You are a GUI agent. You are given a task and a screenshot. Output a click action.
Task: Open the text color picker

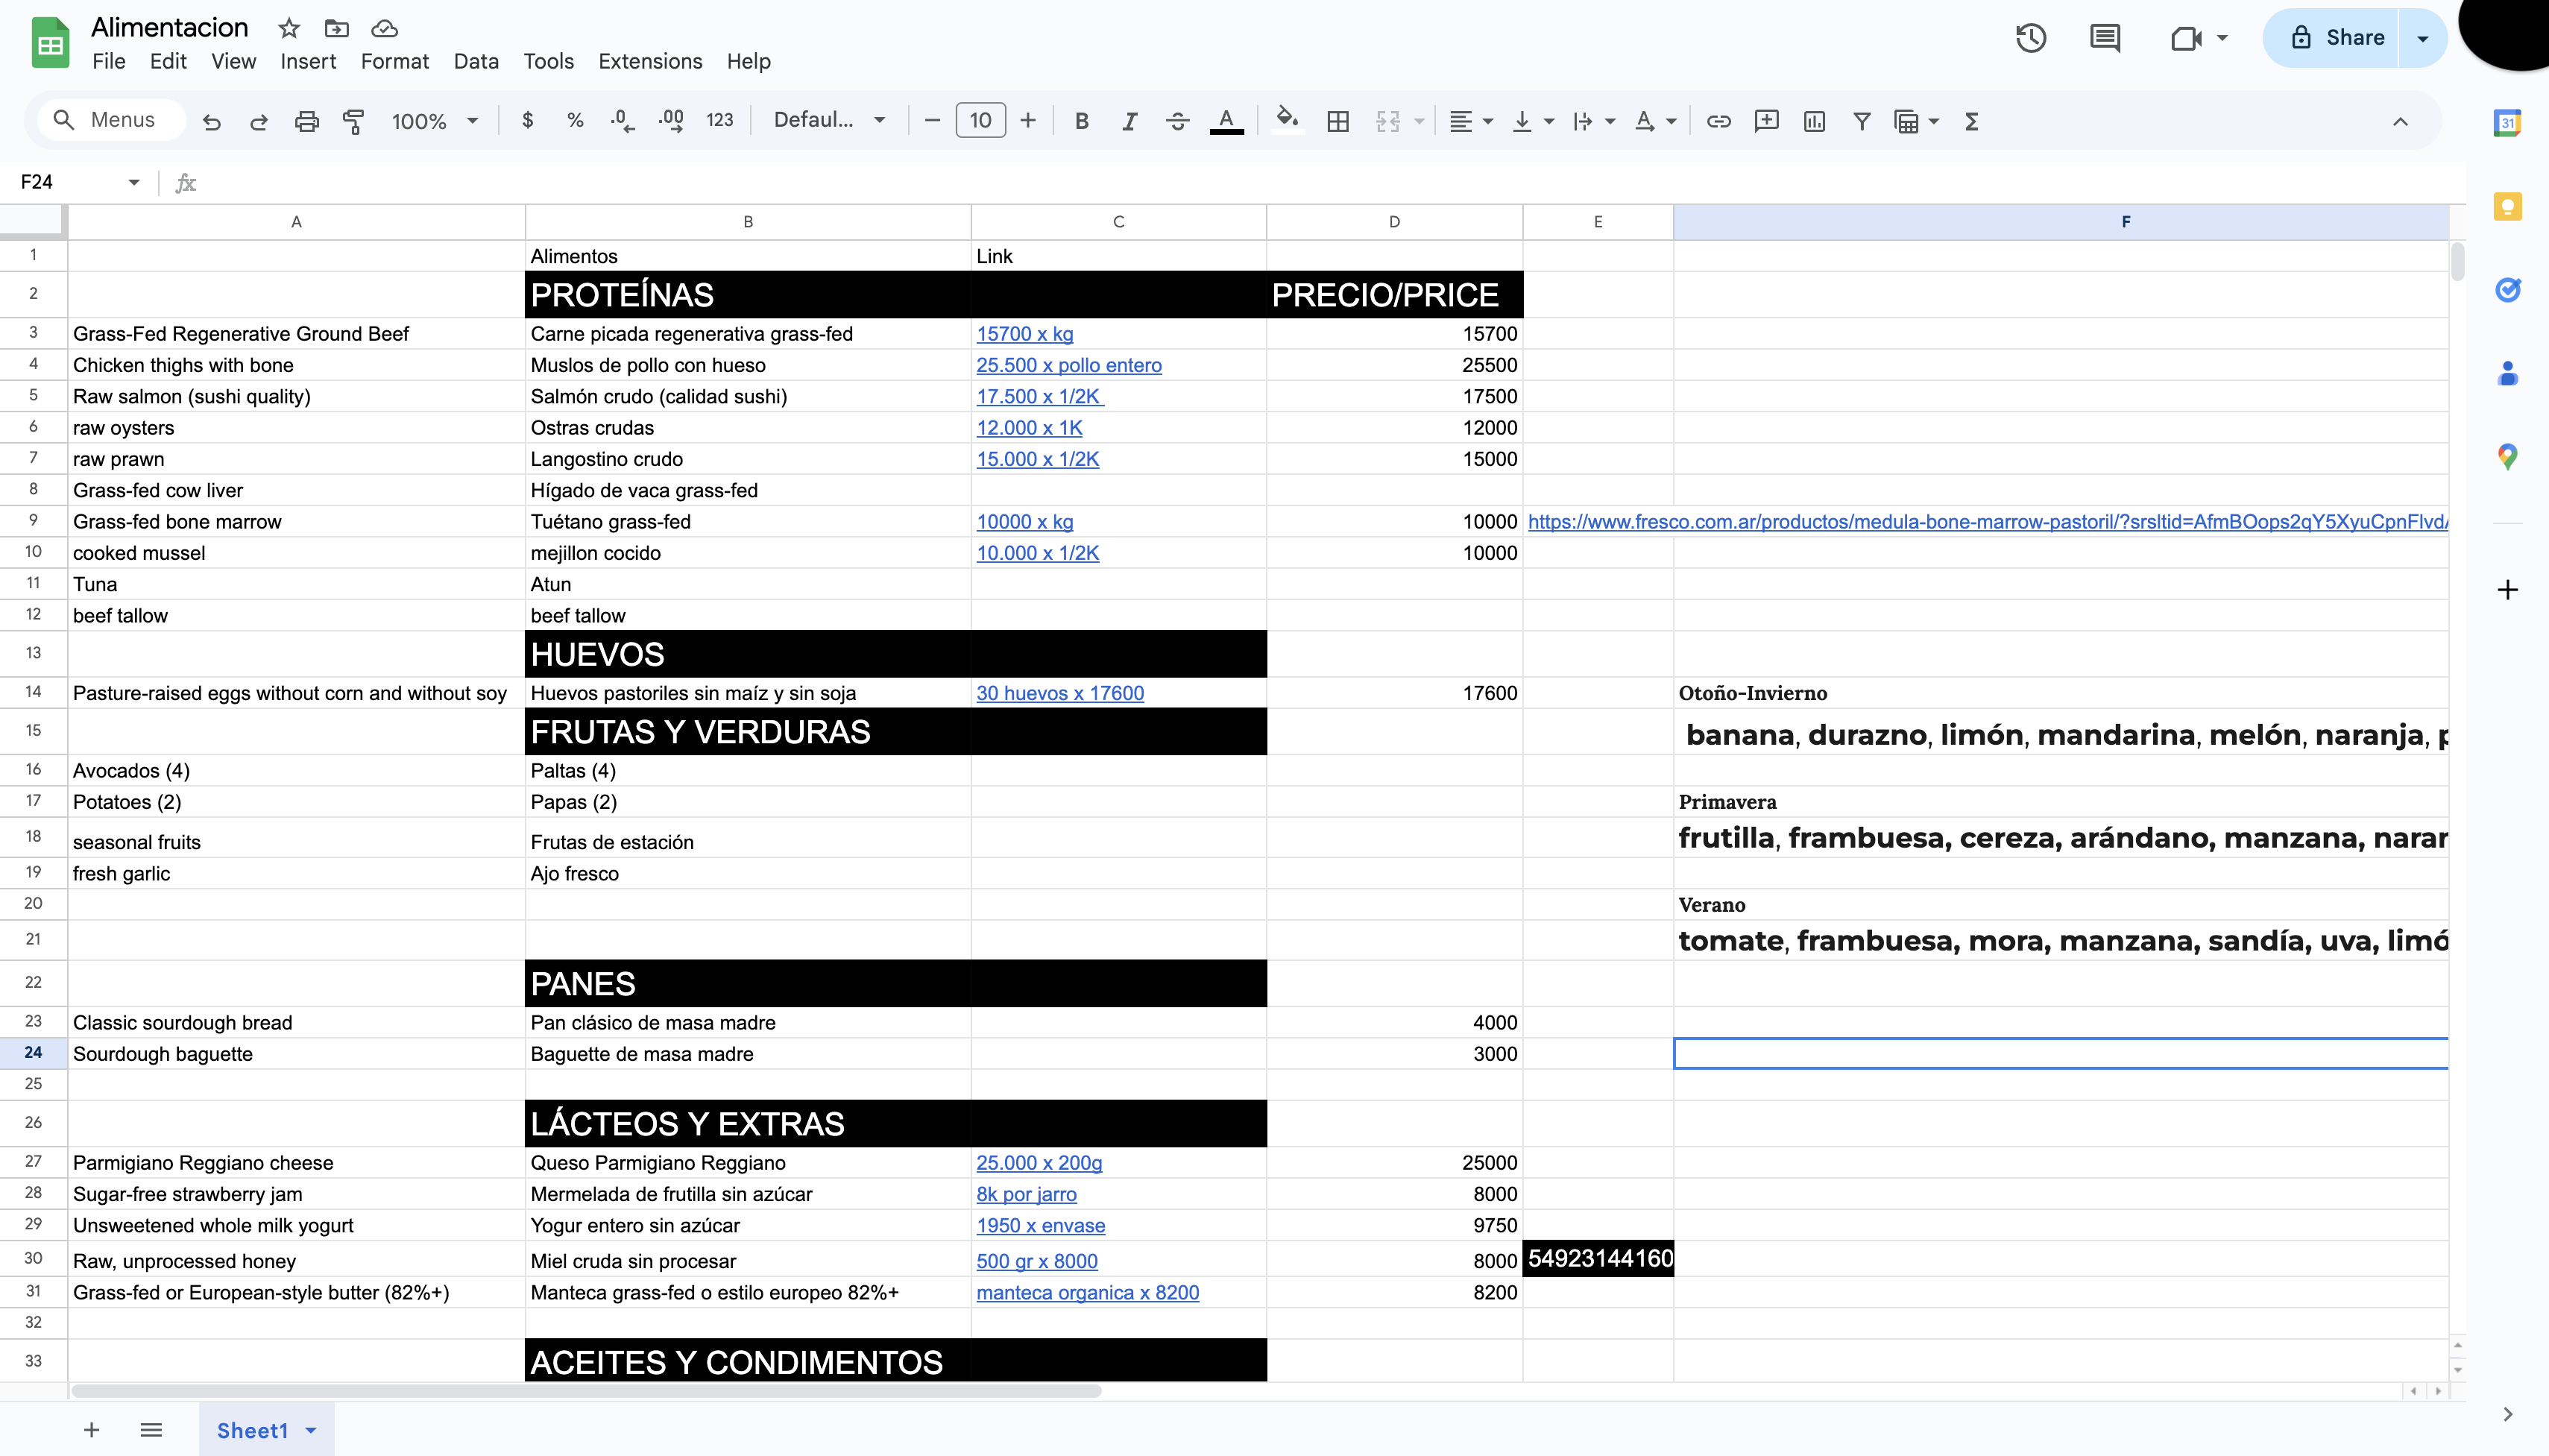tap(1226, 121)
